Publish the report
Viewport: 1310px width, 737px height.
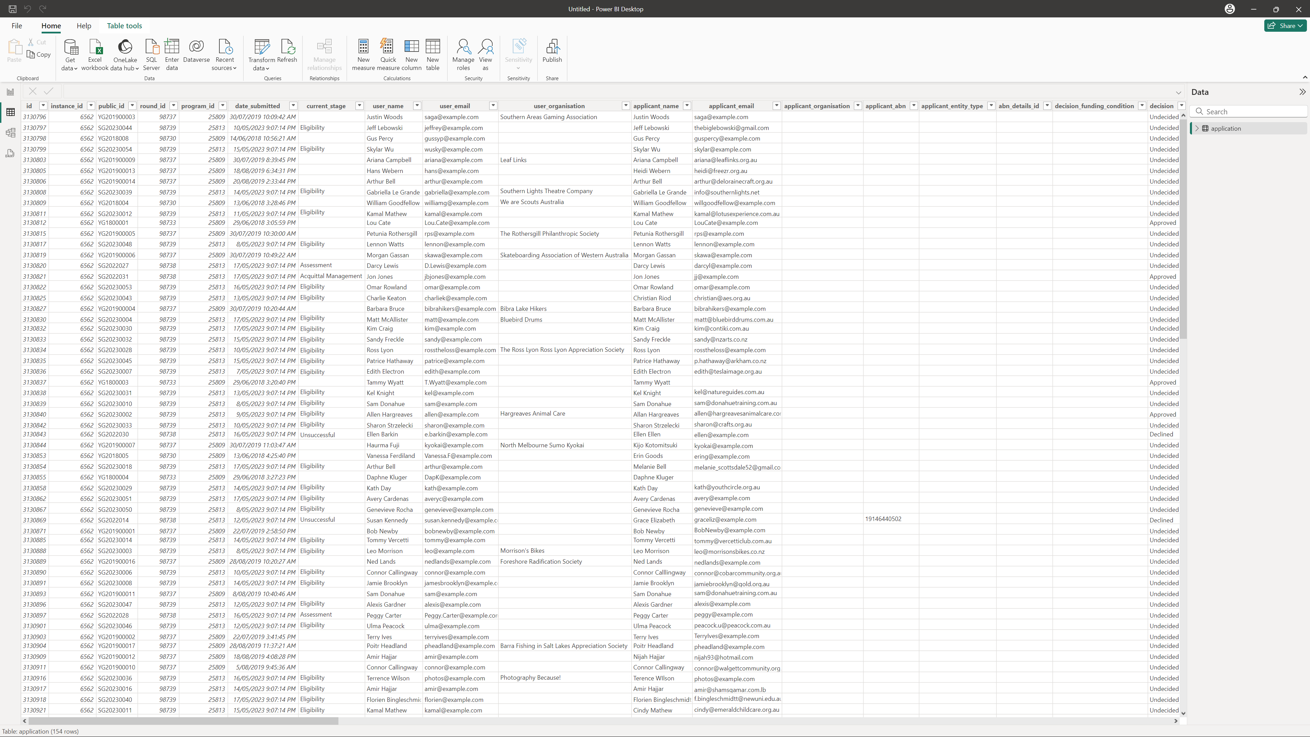tap(552, 51)
